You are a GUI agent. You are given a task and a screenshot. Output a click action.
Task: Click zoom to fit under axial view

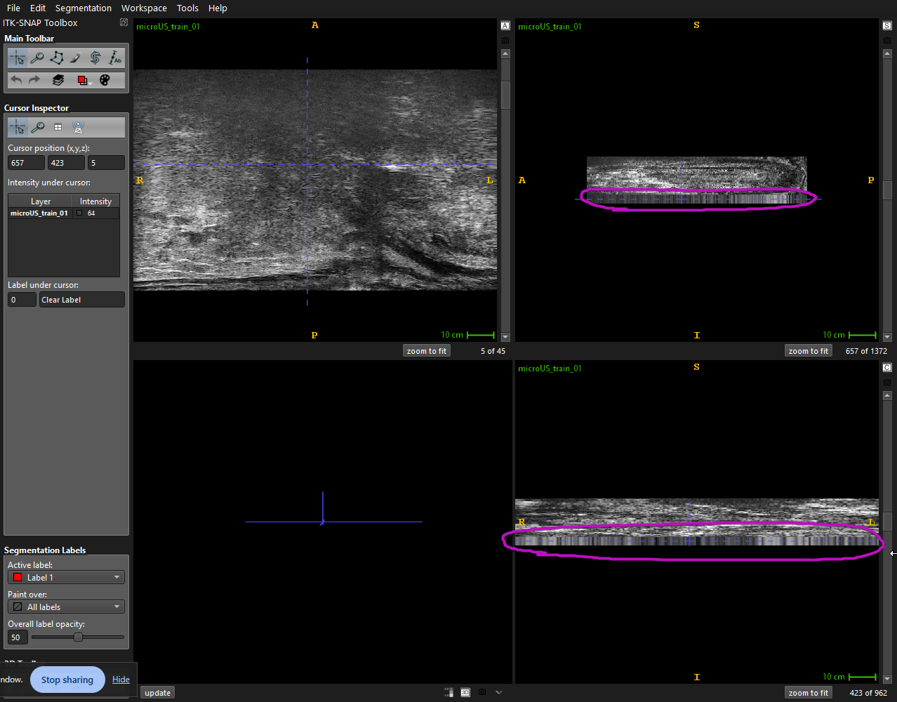426,351
